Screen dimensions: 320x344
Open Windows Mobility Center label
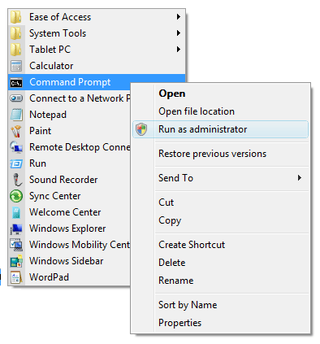(80, 245)
